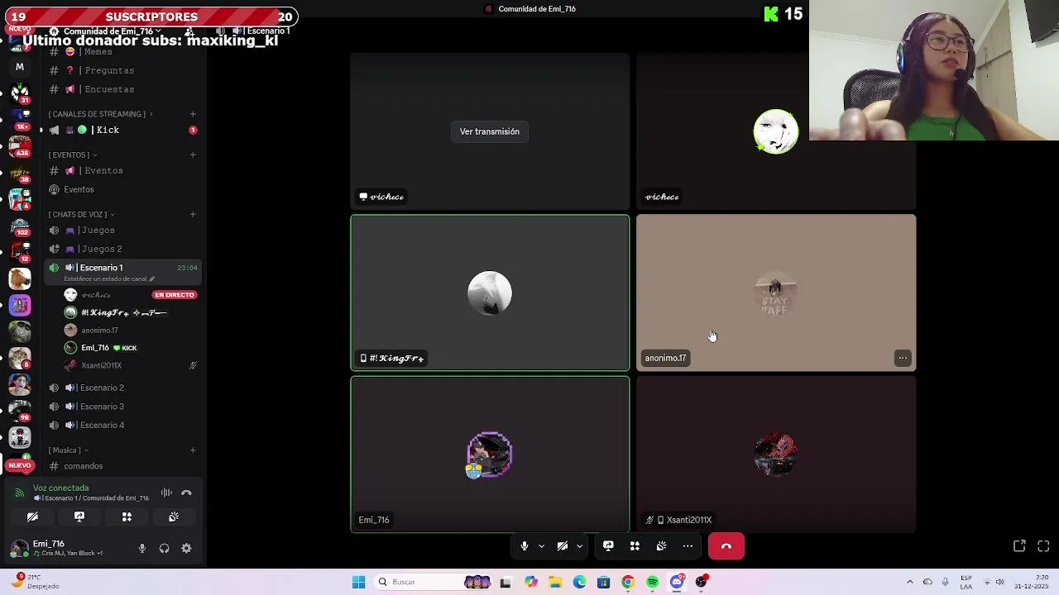This screenshot has width=1059, height=595.
Task: Add channel to Musica category
Action: pyautogui.click(x=193, y=450)
